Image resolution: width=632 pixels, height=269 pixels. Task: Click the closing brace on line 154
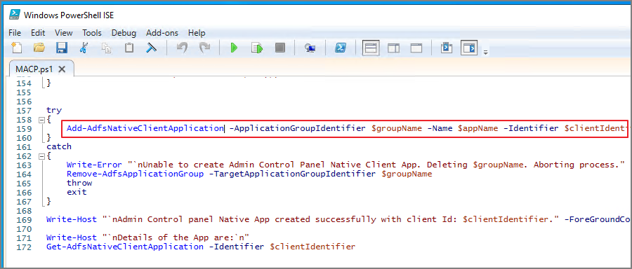pyautogui.click(x=49, y=83)
